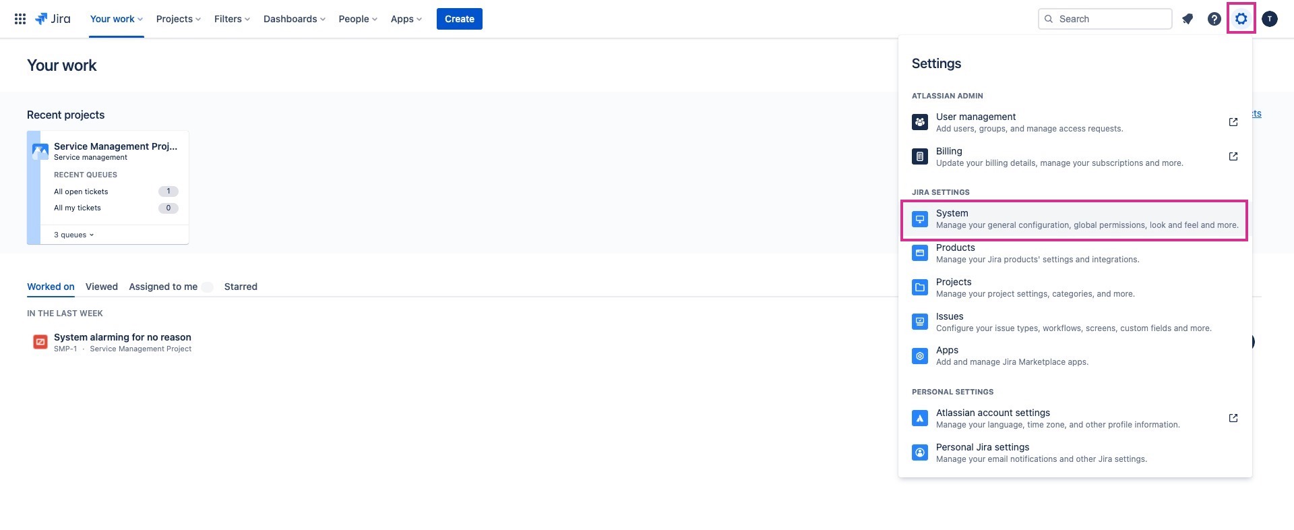Open the All open tickets queue
Screen dimensions: 1294x530
81,192
